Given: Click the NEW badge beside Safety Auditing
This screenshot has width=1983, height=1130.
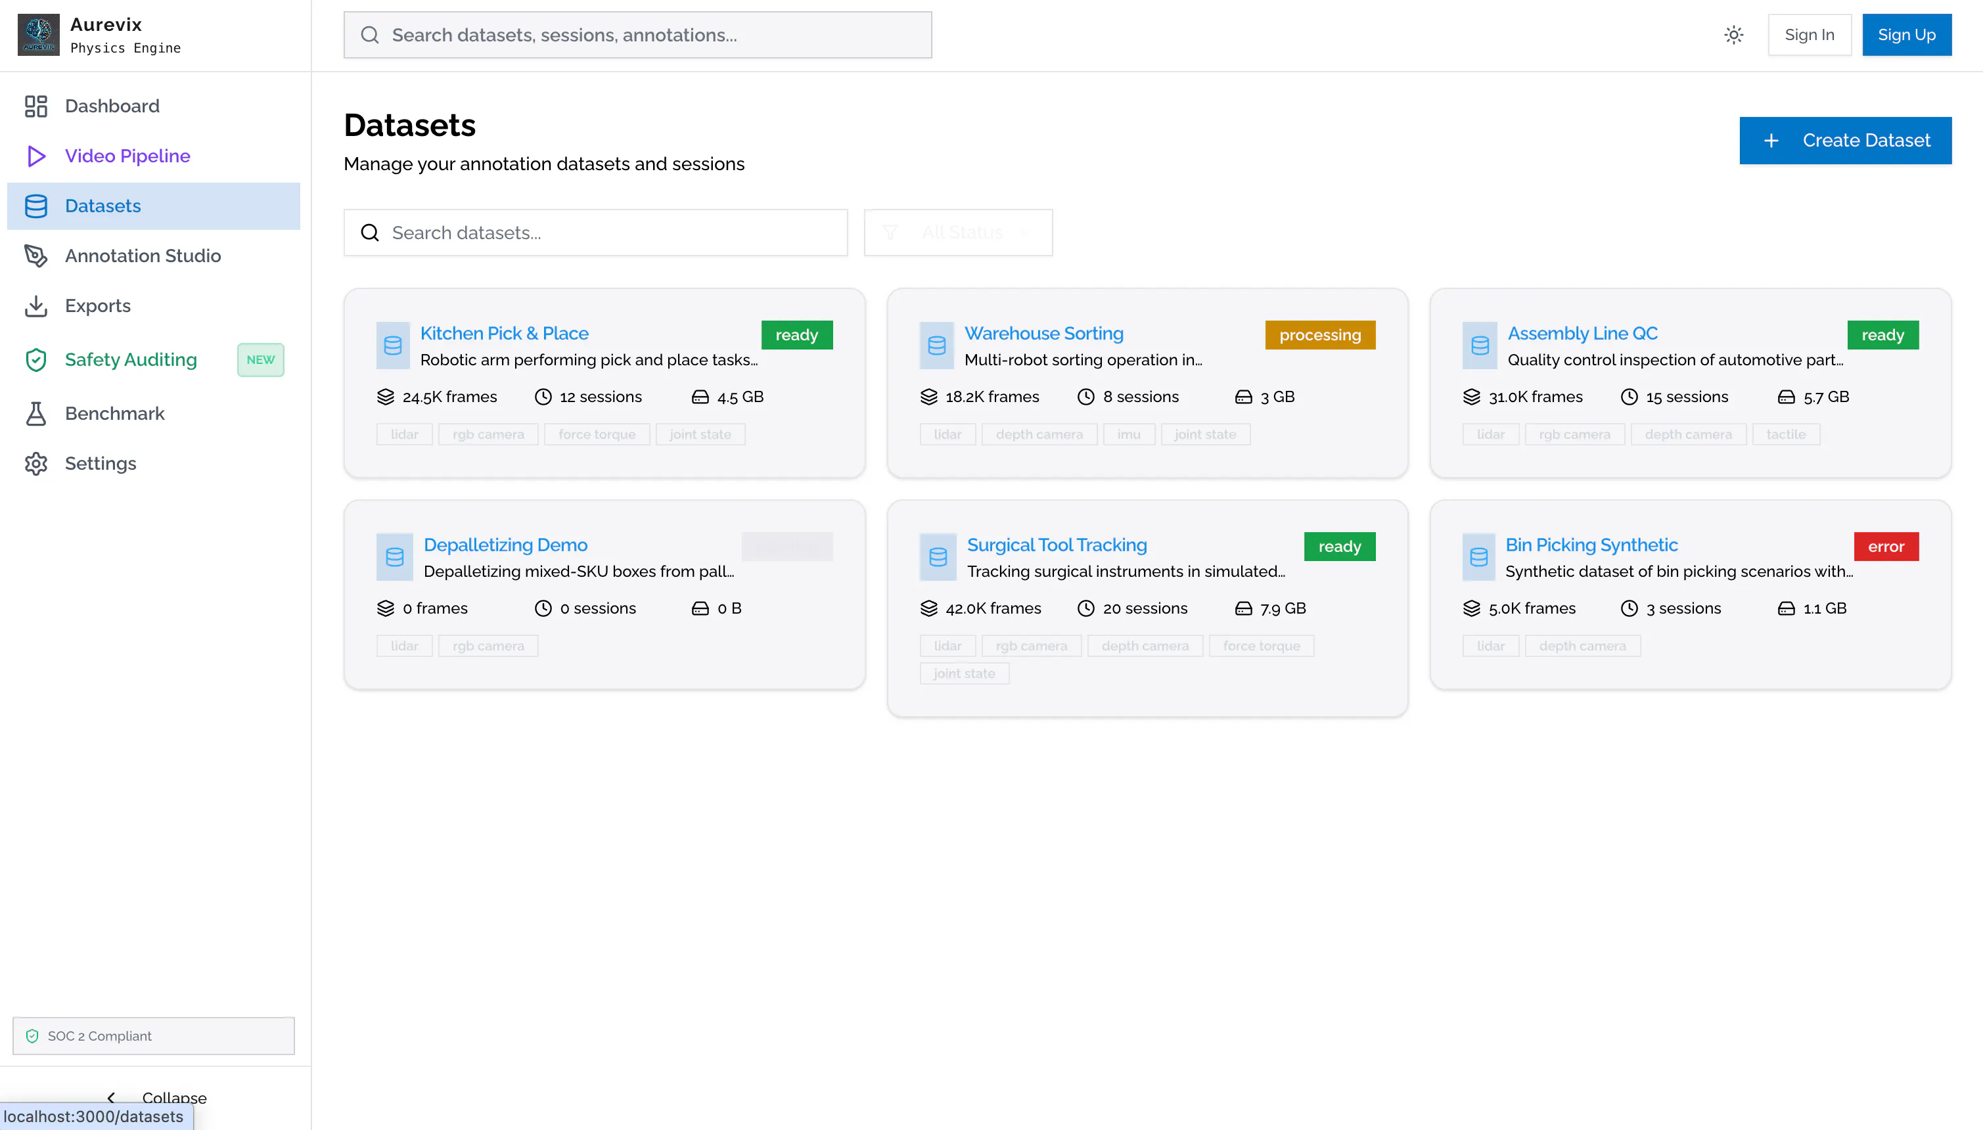Looking at the screenshot, I should (260, 360).
